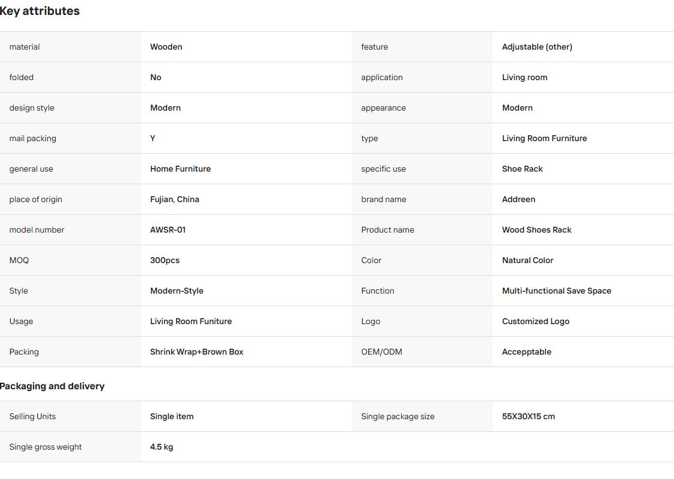Screen dimensions: 674x479
Task: Click the 'Shoe Rack' specific use value
Action: pos(523,169)
